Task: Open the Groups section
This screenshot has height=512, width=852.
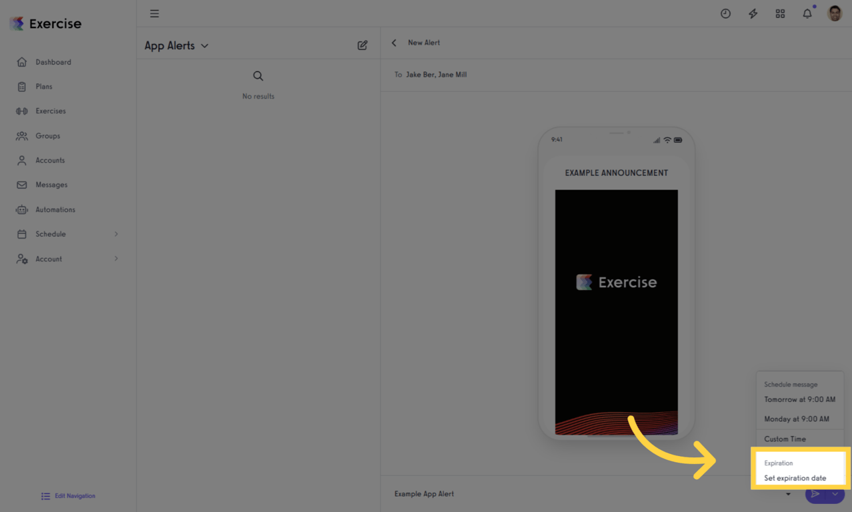Action: pos(48,136)
